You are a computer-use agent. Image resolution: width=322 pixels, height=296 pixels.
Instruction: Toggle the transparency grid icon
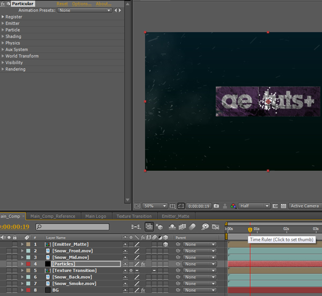tap(283, 206)
